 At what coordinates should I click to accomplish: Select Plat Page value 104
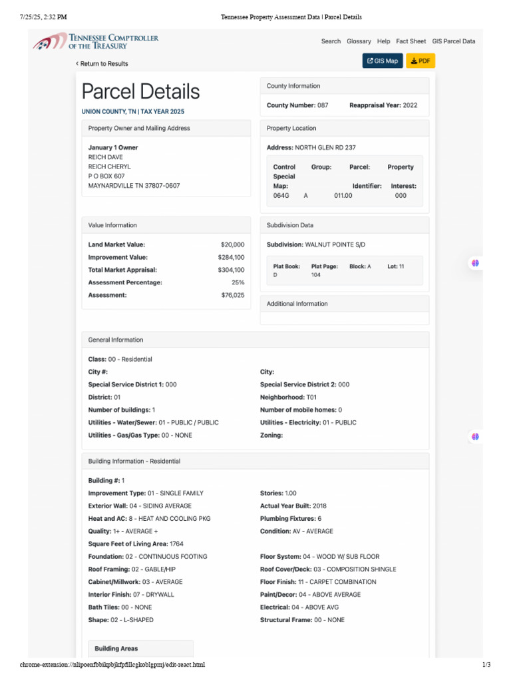click(316, 275)
